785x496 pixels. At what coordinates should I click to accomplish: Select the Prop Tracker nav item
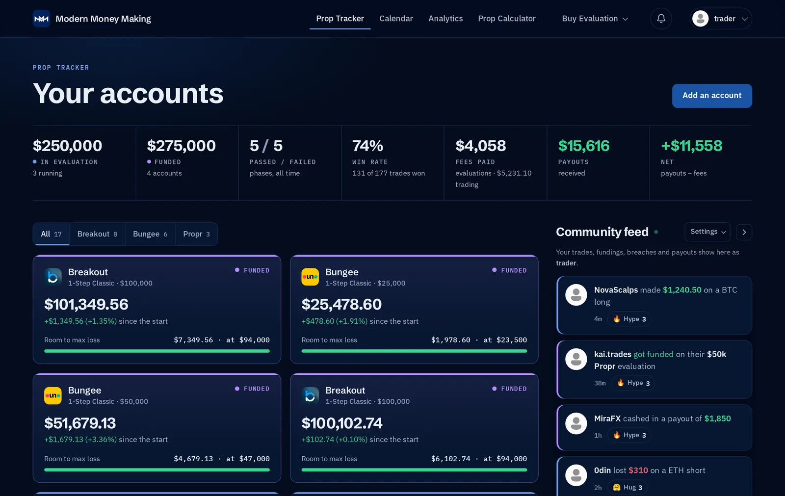pos(340,19)
